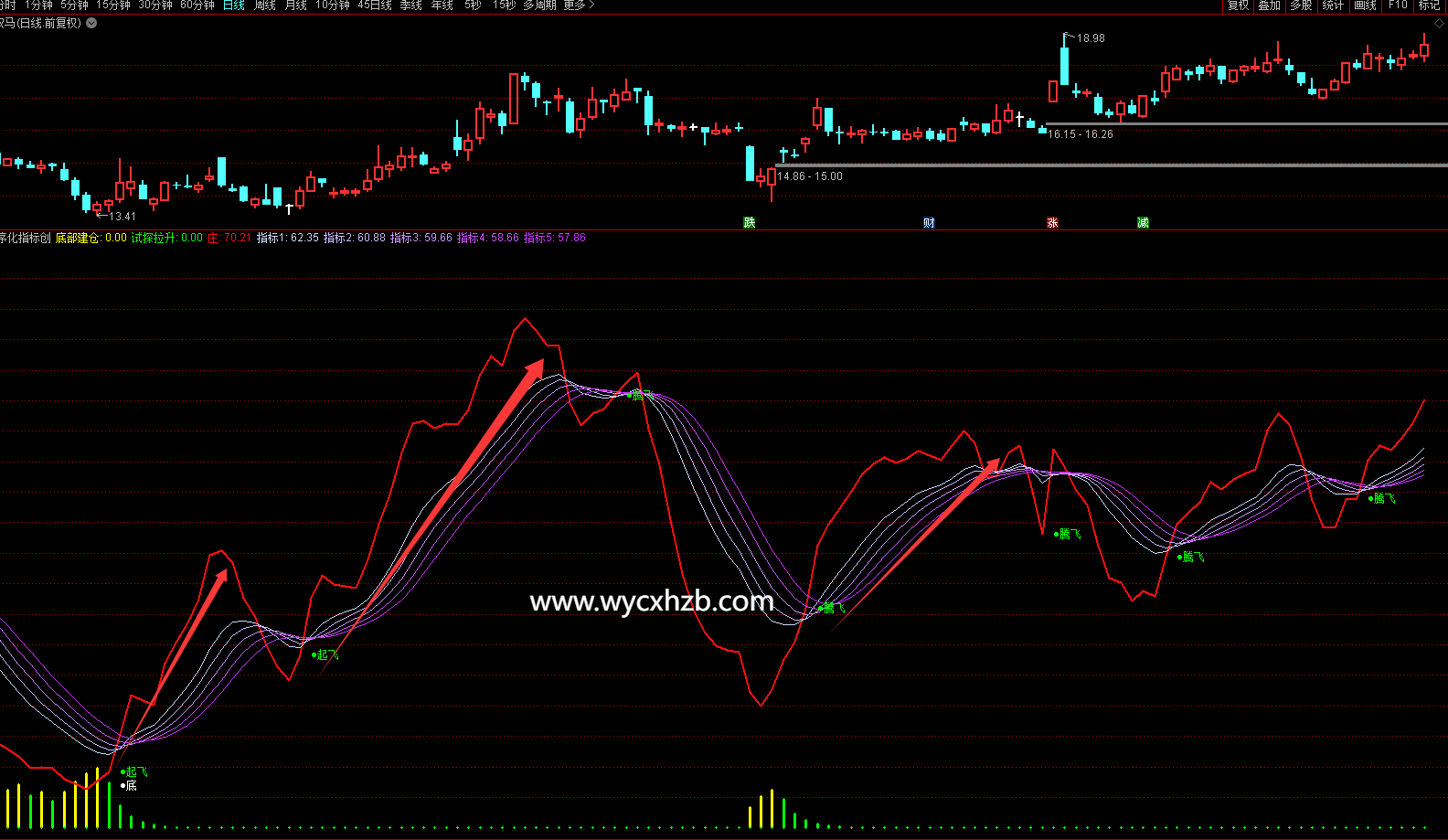The height and width of the screenshot is (840, 1448).
Task: Expand the stock name dropdown arrow
Action: 91,24
